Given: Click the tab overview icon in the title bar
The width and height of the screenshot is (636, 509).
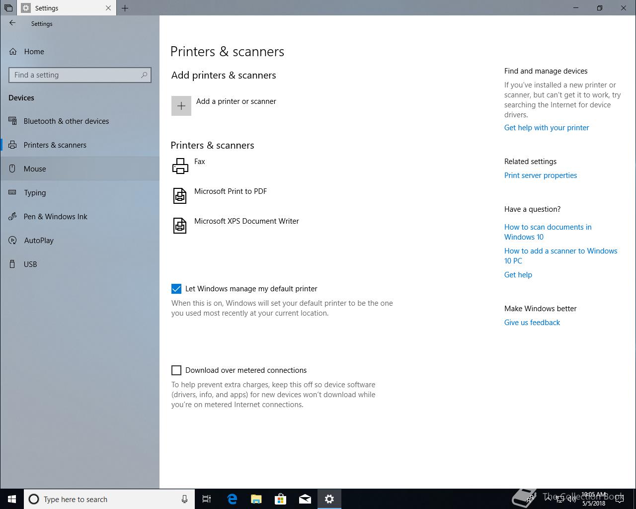Looking at the screenshot, I should 8,8.
